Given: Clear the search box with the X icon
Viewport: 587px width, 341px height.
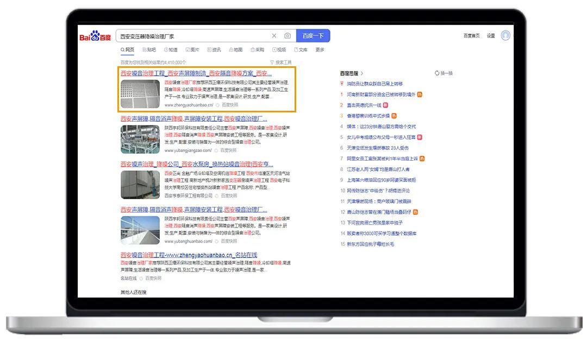Looking at the screenshot, I should click(x=274, y=36).
